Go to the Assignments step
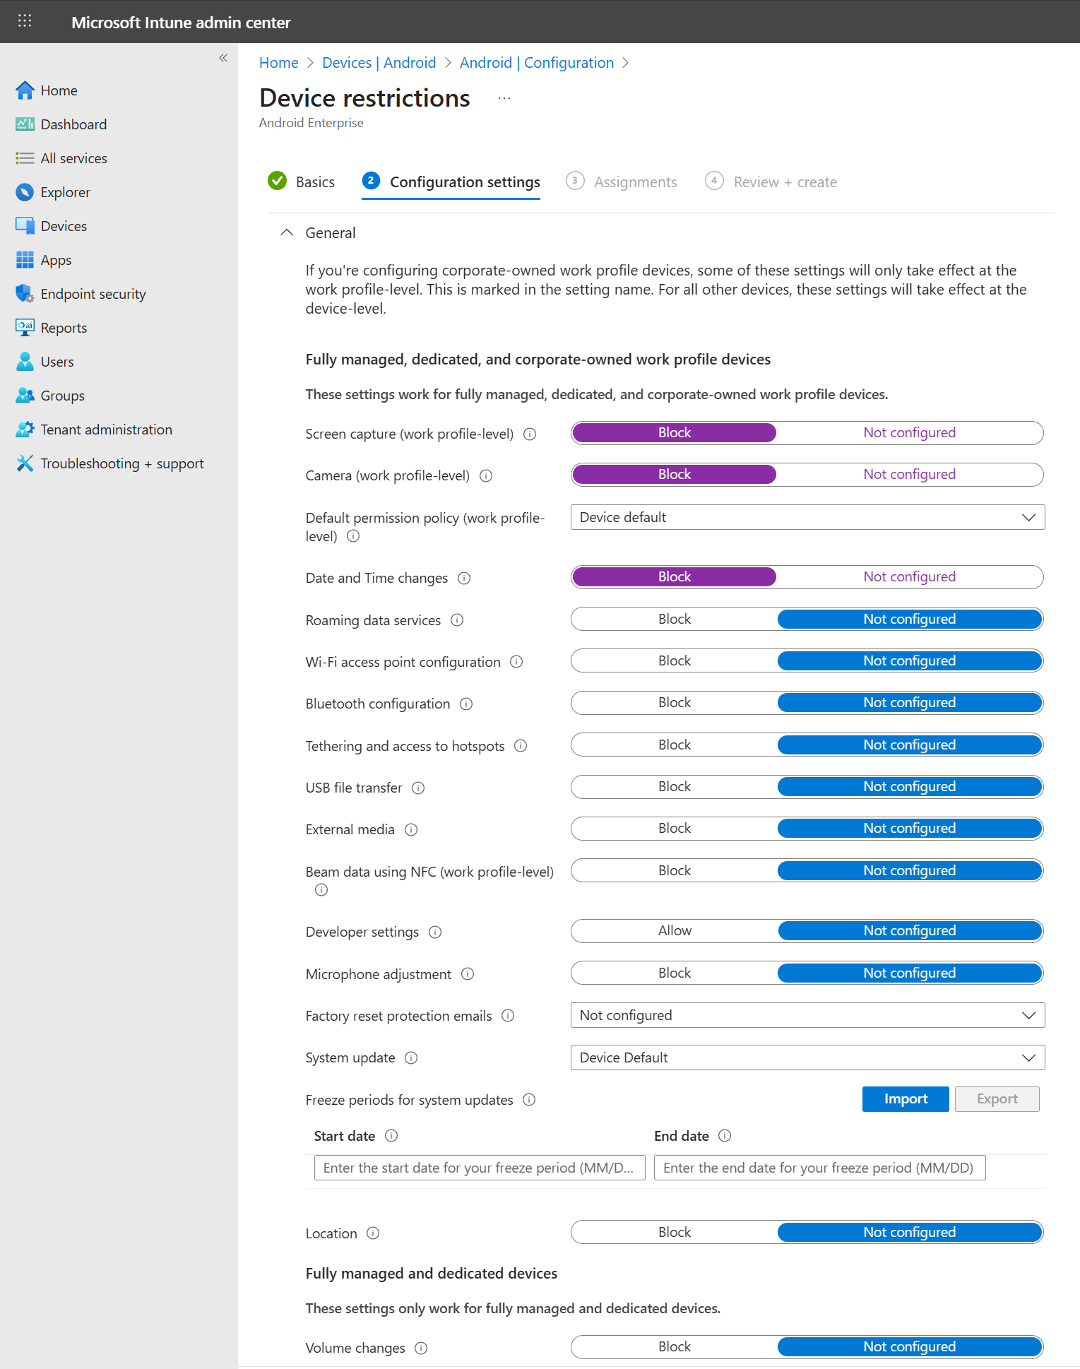 point(622,182)
